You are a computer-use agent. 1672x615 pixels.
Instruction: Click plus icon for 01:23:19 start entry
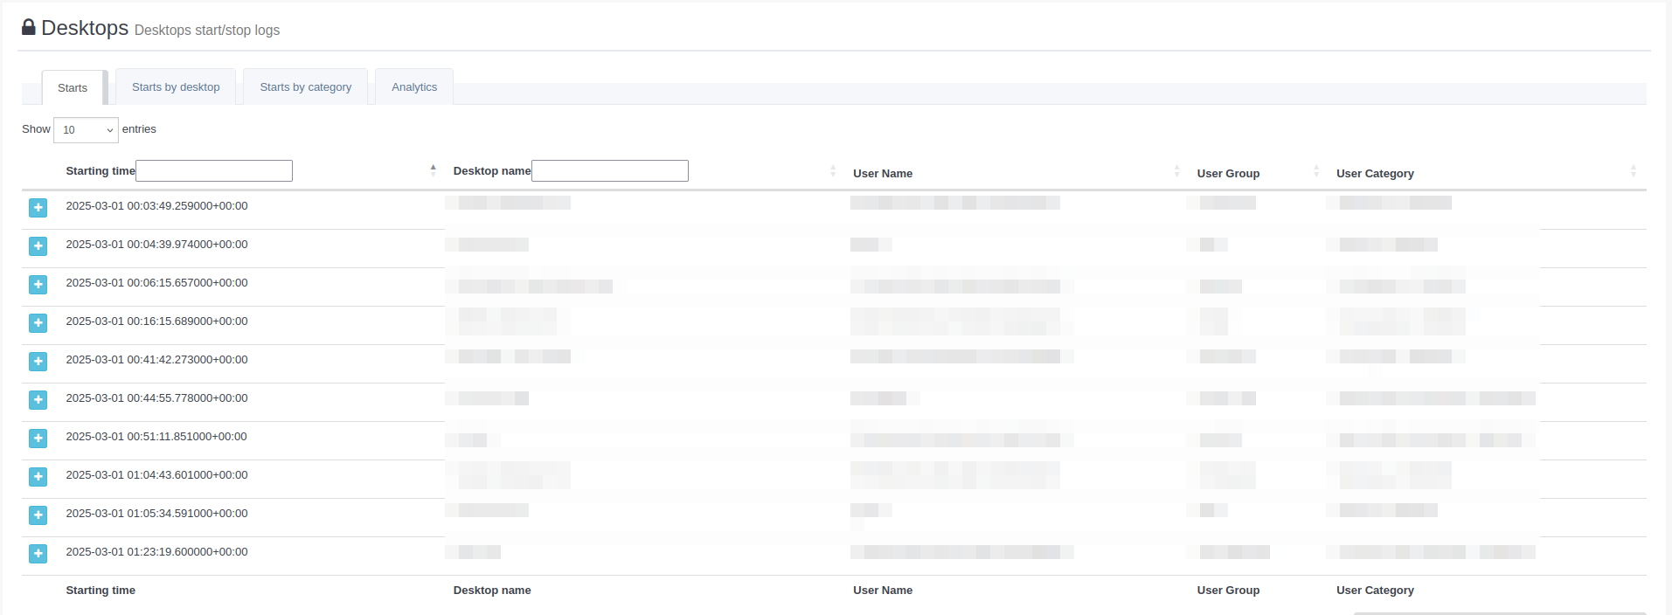click(x=38, y=554)
